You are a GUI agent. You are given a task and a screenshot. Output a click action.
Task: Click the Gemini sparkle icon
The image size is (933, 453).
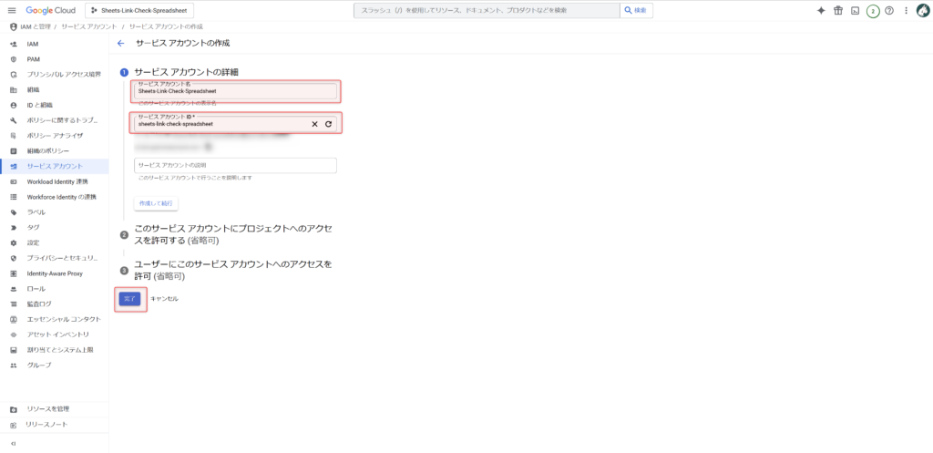click(x=821, y=10)
